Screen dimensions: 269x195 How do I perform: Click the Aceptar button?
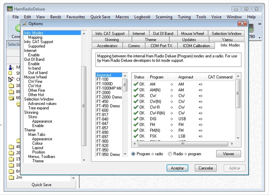177,168
